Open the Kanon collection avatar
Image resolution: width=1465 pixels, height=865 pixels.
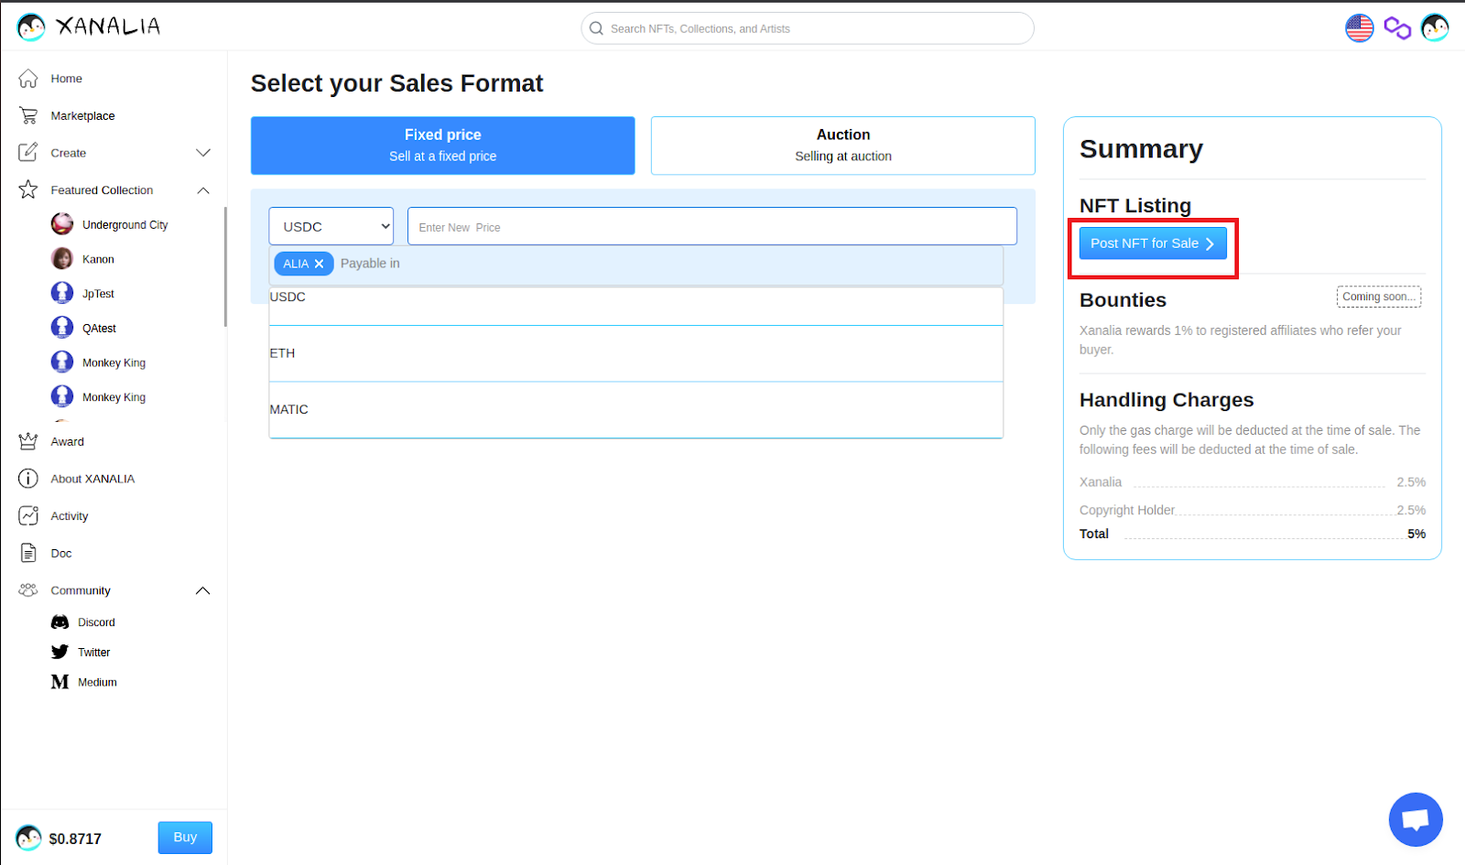coord(62,259)
